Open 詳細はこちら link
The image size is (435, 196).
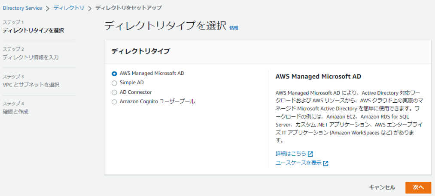coord(291,154)
